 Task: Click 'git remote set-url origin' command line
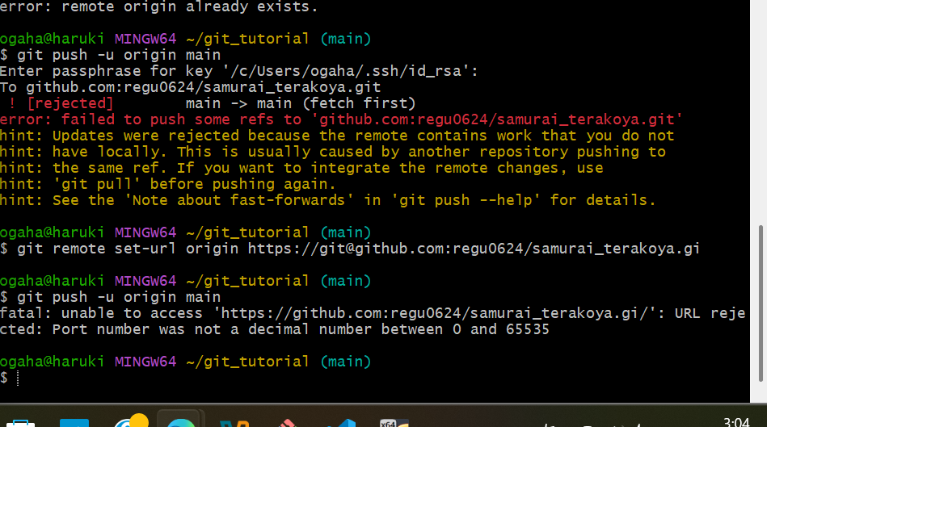pyautogui.click(x=350, y=249)
